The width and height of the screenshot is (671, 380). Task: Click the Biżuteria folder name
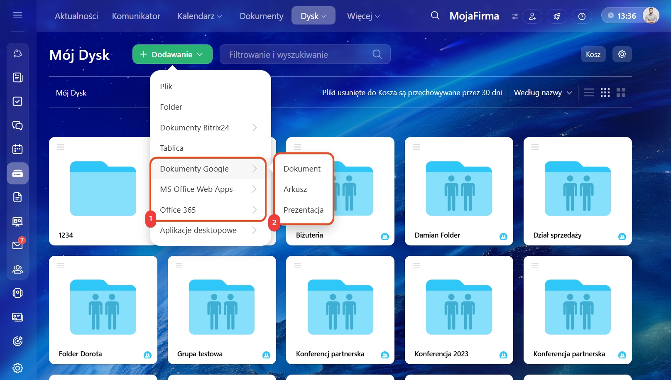point(309,235)
